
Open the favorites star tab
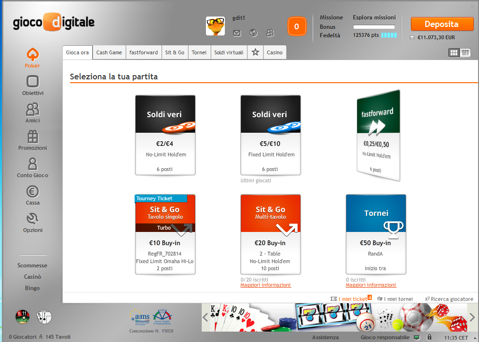[x=256, y=52]
